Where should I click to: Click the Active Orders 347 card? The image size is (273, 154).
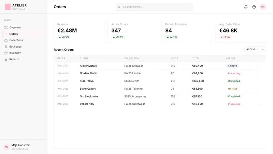click(133, 31)
